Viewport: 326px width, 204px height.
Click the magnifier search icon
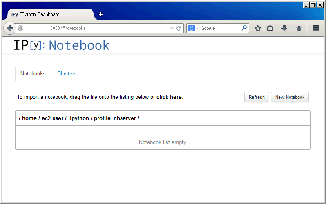click(x=244, y=28)
